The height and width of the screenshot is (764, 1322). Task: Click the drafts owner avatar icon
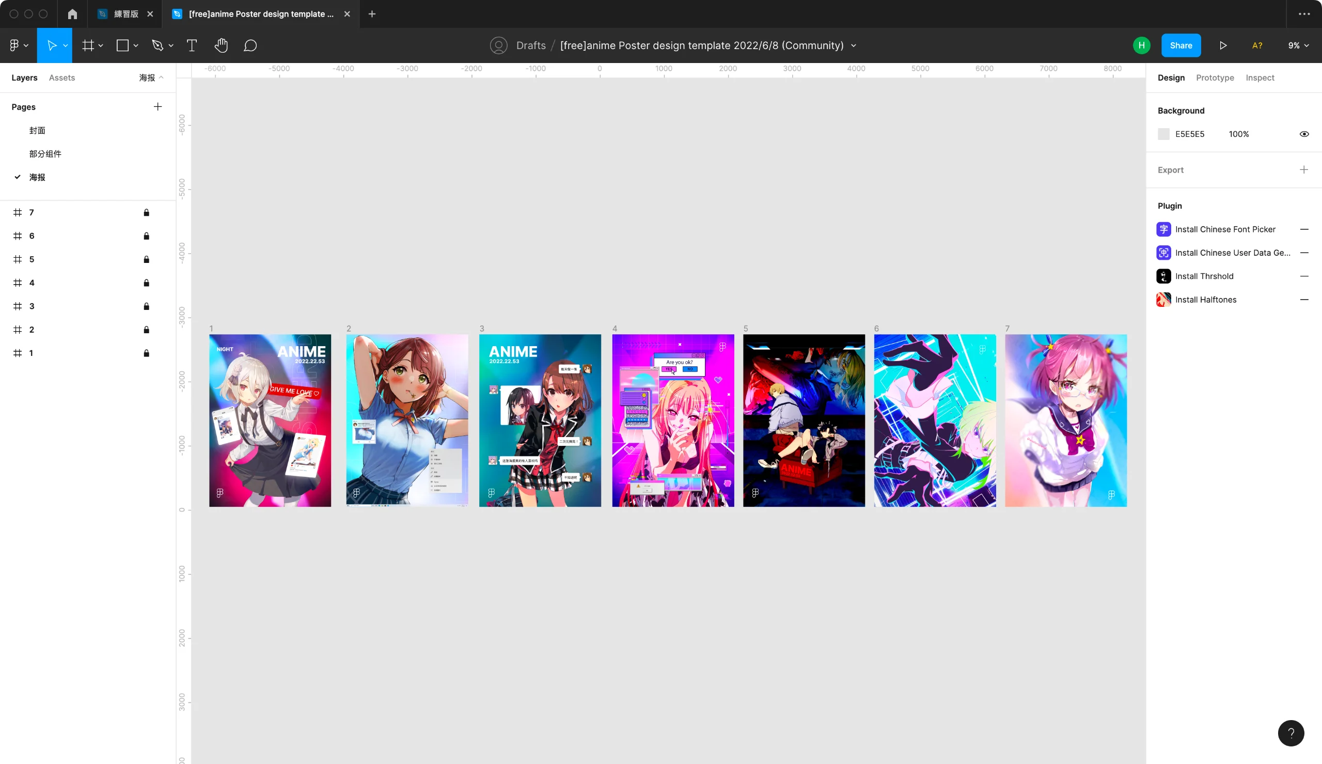498,45
